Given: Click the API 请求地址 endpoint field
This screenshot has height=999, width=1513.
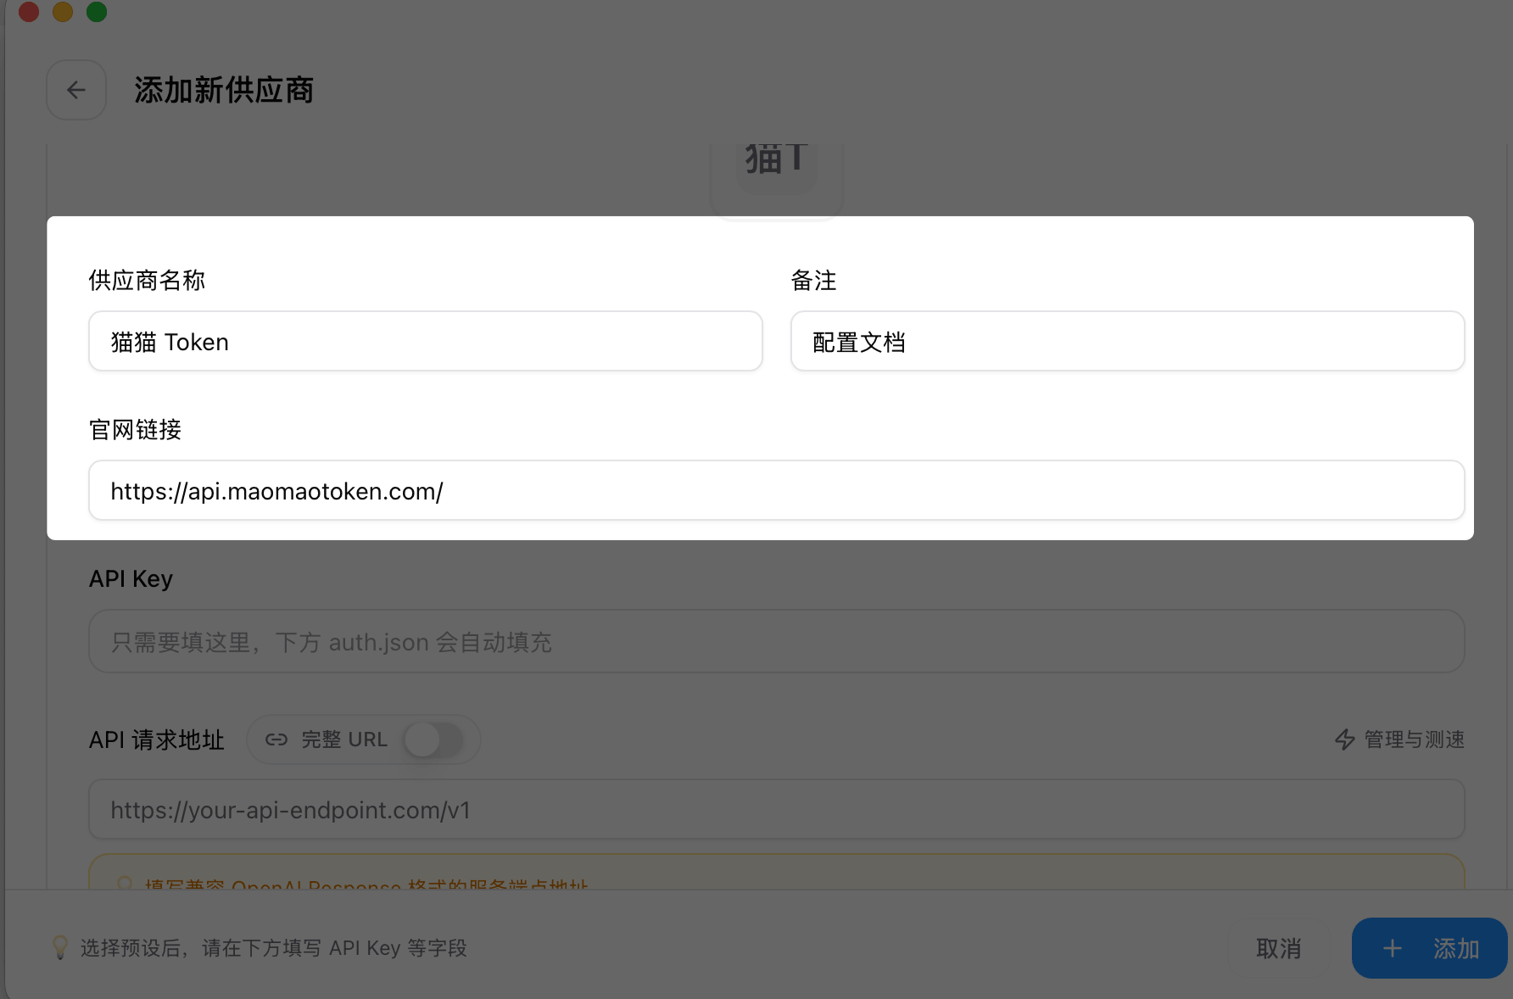Looking at the screenshot, I should click(x=777, y=809).
